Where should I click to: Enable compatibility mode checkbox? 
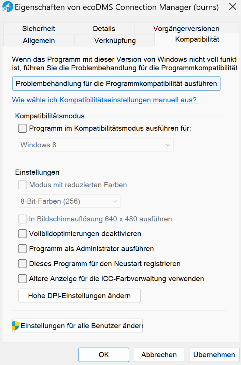[23, 129]
